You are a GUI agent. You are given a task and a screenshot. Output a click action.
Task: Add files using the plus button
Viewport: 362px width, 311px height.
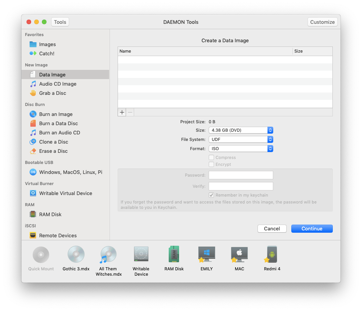click(122, 112)
